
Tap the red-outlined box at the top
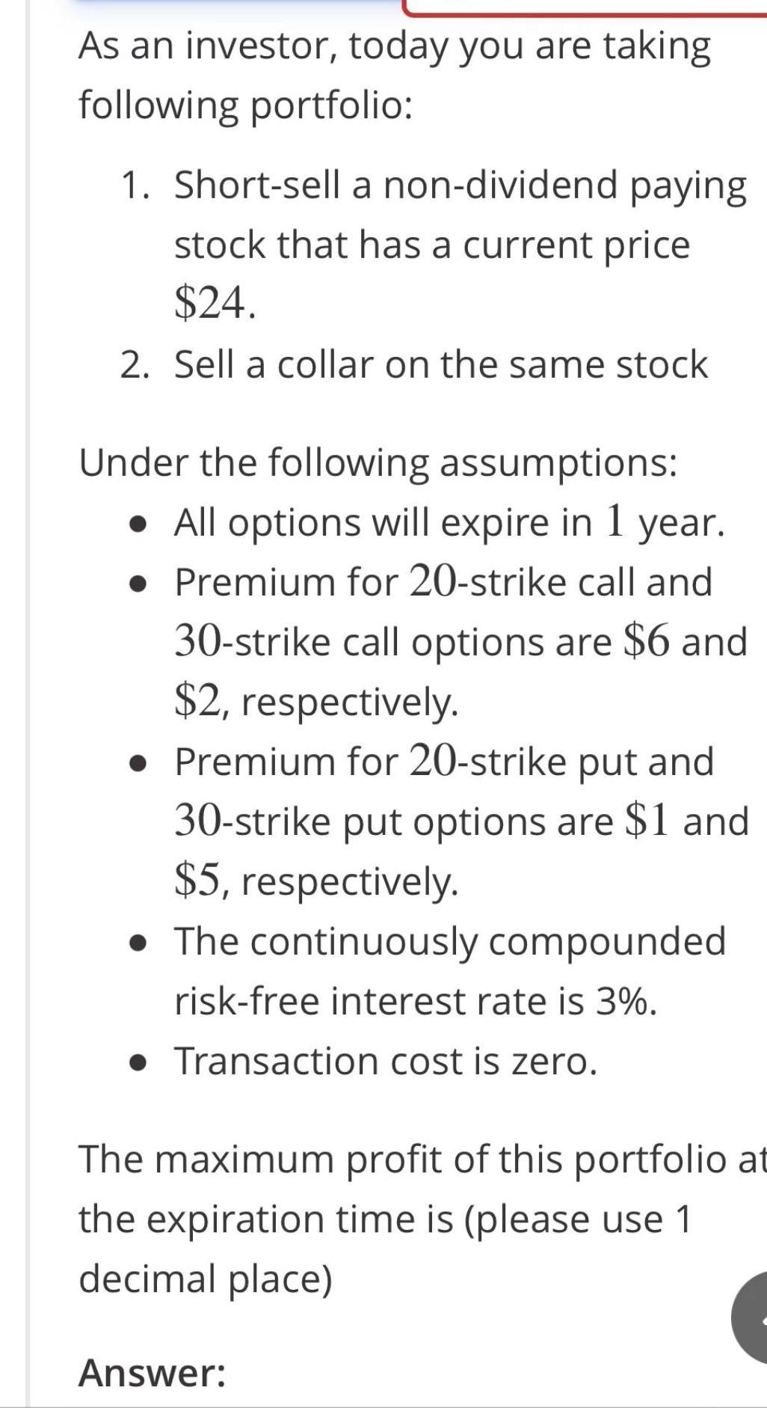pos(585,7)
